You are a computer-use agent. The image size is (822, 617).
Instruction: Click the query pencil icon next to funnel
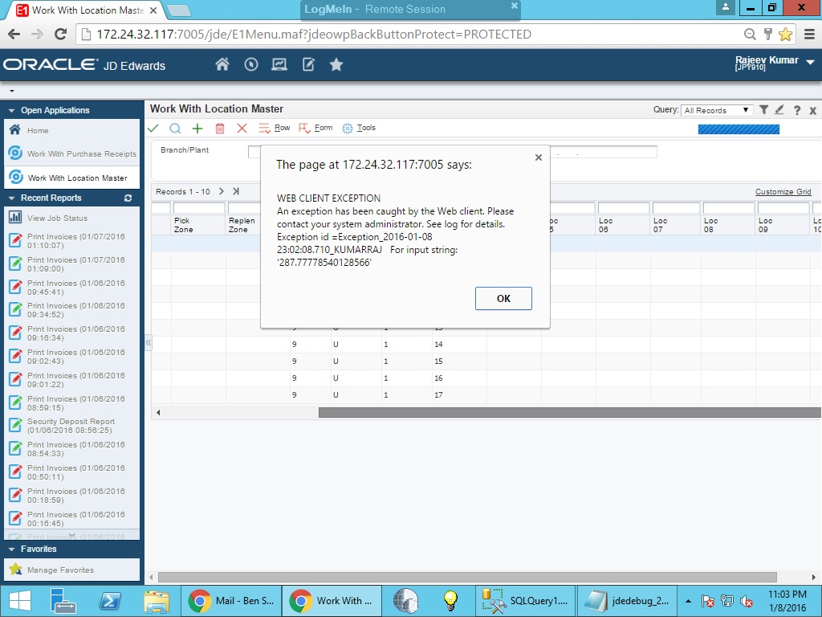pos(779,109)
